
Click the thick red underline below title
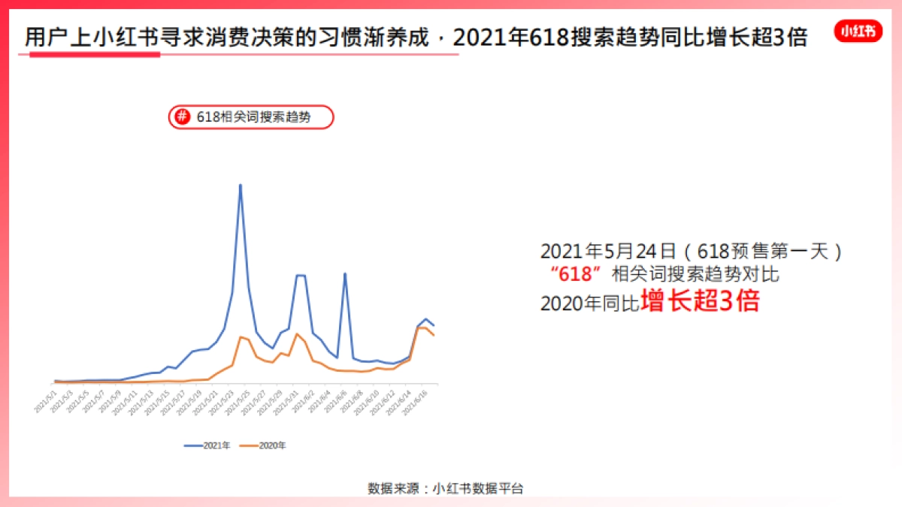pos(95,55)
